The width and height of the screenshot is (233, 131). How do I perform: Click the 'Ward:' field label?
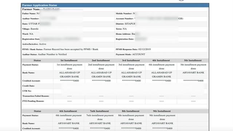pyautogui.click(x=25, y=34)
